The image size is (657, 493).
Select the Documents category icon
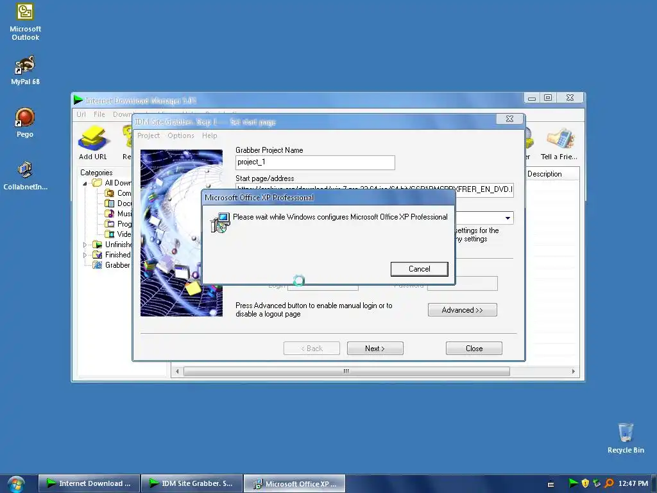pos(109,203)
